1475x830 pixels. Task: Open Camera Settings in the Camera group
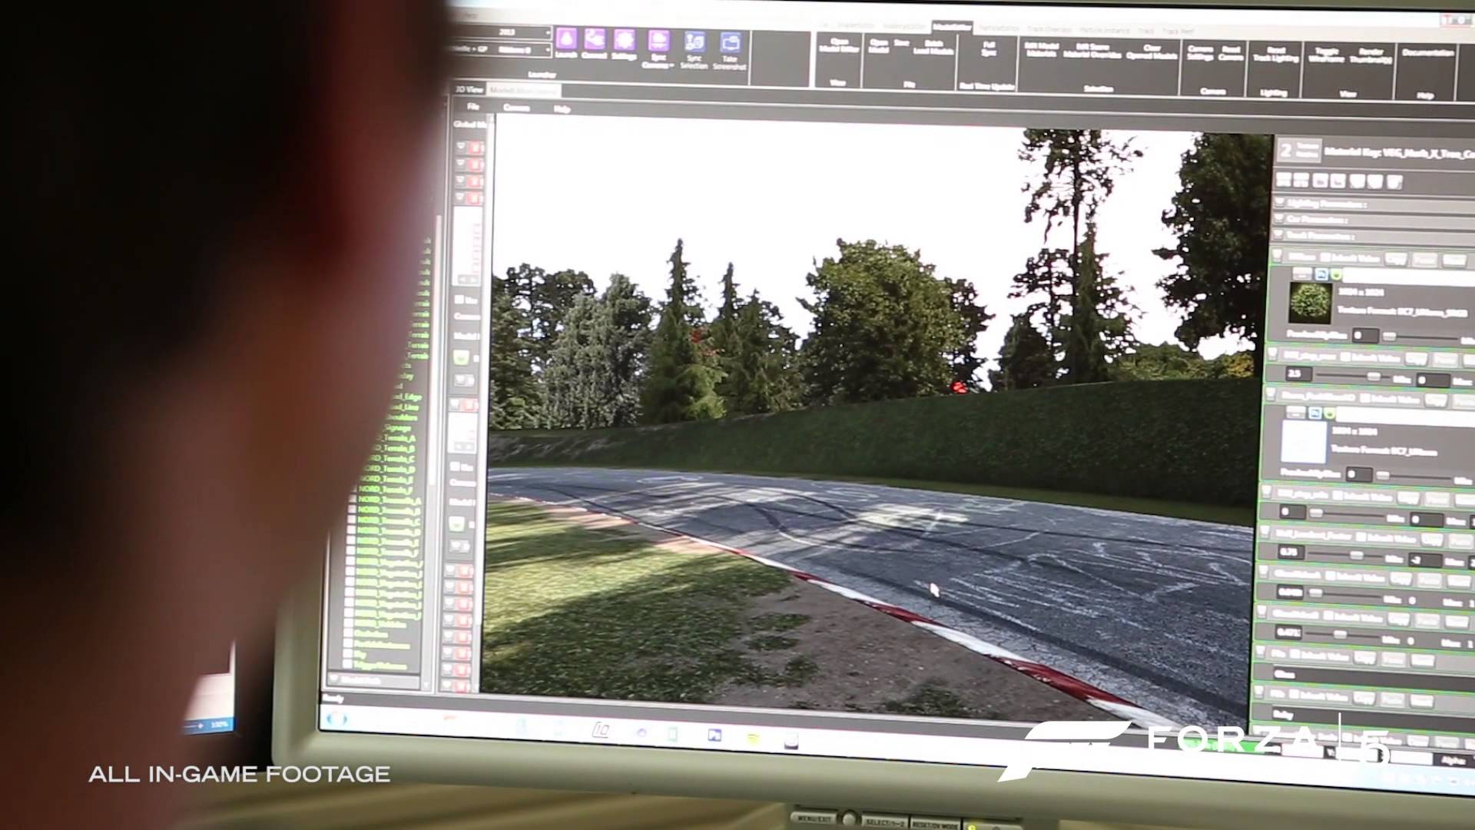click(1199, 53)
